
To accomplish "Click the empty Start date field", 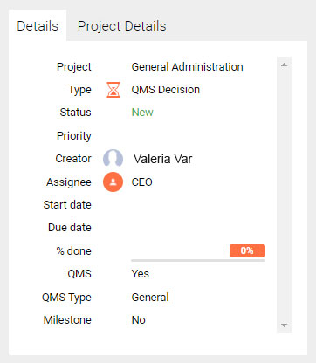I will point(198,205).
